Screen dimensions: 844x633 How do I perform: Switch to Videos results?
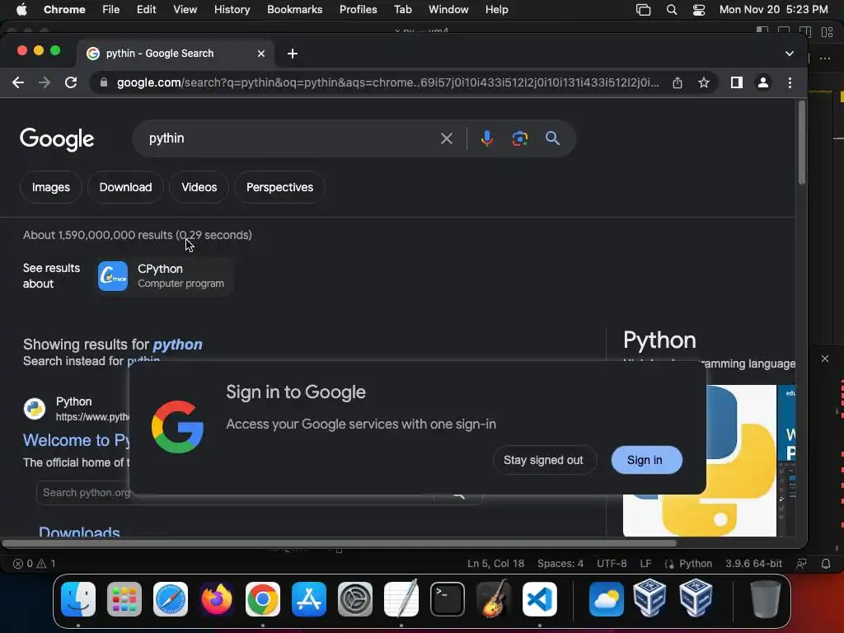pos(199,187)
